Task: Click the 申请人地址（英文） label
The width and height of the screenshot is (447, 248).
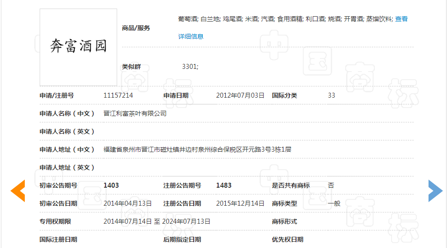Action: pos(67,167)
